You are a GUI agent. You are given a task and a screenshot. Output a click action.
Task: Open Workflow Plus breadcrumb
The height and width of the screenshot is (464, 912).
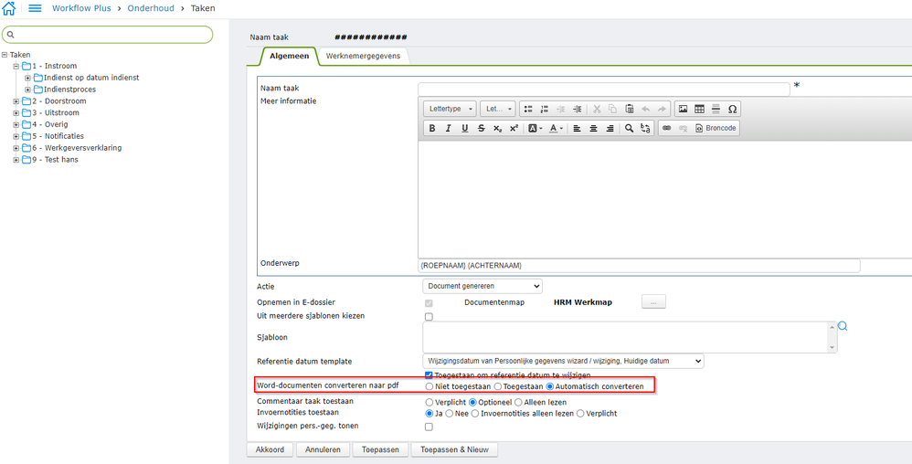(x=81, y=8)
